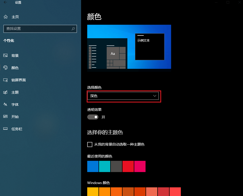Click the dropdown chevron beside 深色
Image resolution: width=243 pixels, height=196 pixels.
pyautogui.click(x=154, y=96)
